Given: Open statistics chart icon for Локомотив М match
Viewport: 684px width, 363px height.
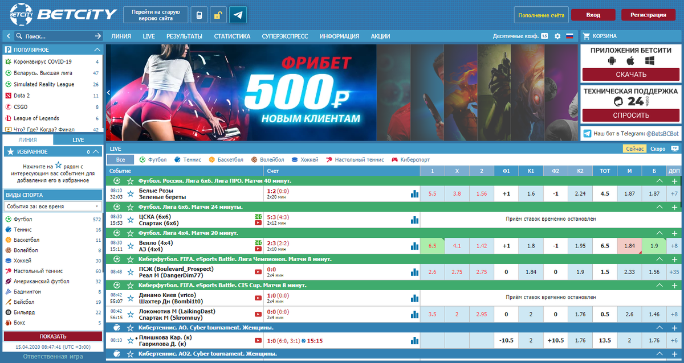Looking at the screenshot, I should 414,314.
